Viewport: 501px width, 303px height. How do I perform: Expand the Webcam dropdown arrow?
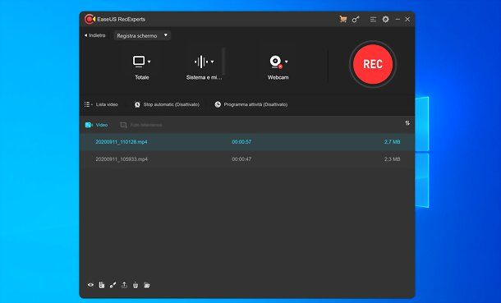287,62
